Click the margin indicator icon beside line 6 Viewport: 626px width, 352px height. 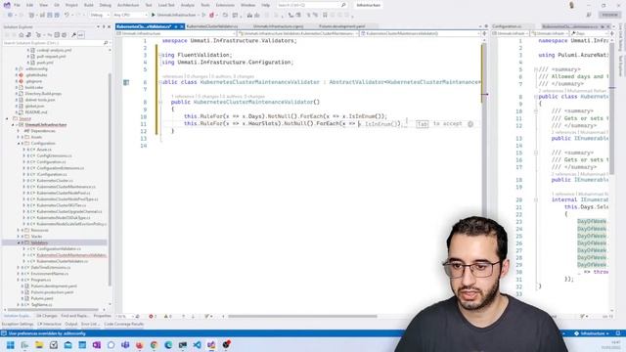pos(126,82)
